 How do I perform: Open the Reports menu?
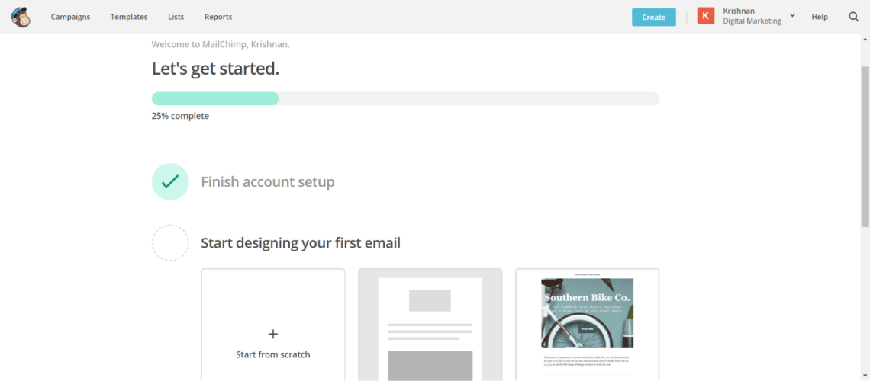click(218, 17)
